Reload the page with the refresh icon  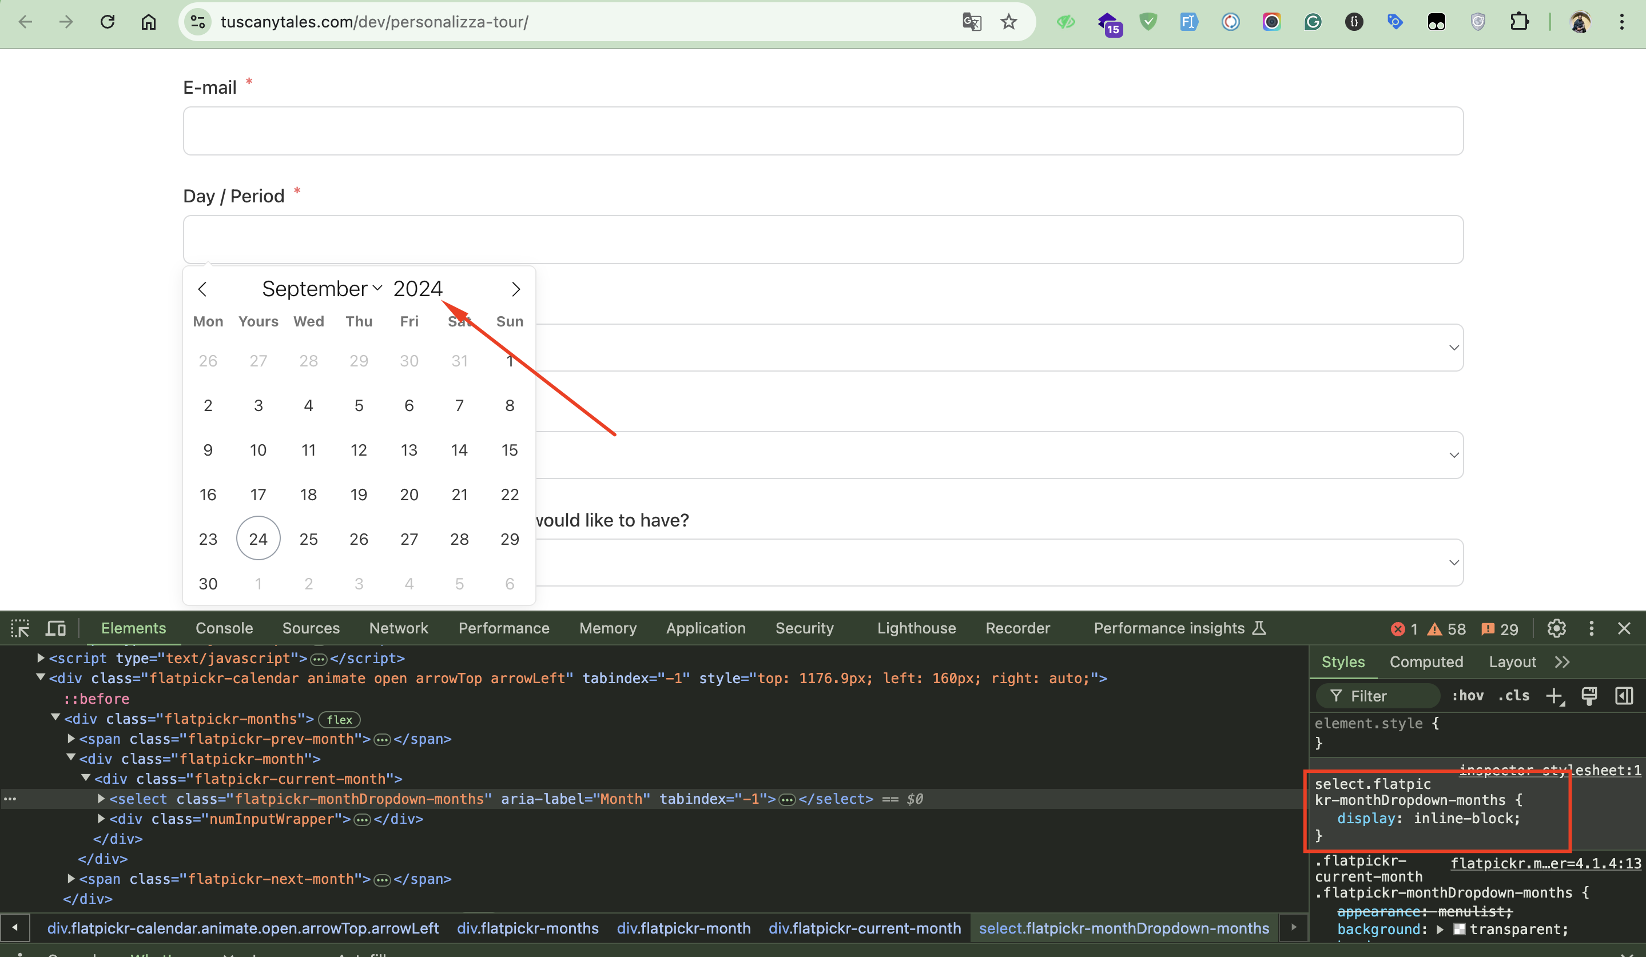click(x=107, y=22)
